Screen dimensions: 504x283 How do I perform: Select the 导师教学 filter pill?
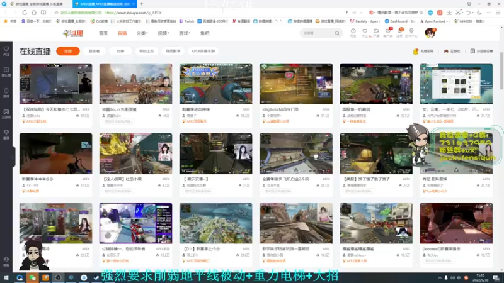click(x=173, y=51)
